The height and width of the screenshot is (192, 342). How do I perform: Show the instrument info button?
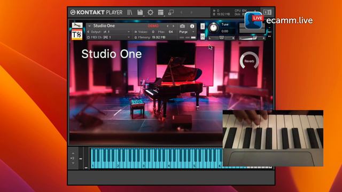coord(192,26)
